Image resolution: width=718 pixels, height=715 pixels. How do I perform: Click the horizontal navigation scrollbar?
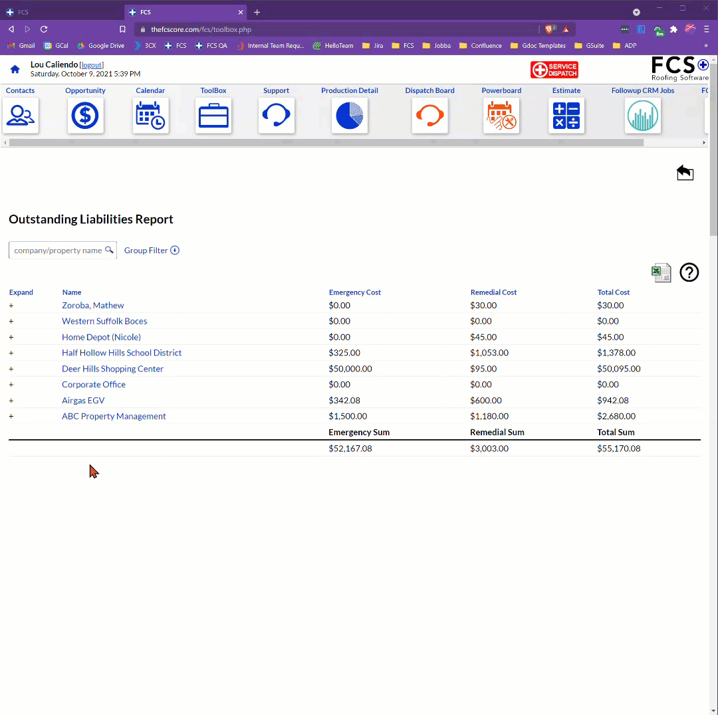tap(326, 142)
